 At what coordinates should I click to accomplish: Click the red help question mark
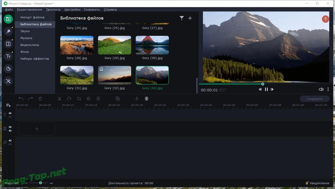325,19
